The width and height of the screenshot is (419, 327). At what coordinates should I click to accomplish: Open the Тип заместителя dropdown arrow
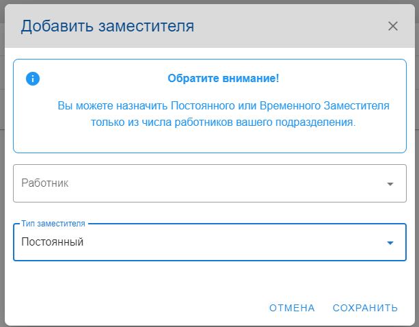tap(390, 243)
